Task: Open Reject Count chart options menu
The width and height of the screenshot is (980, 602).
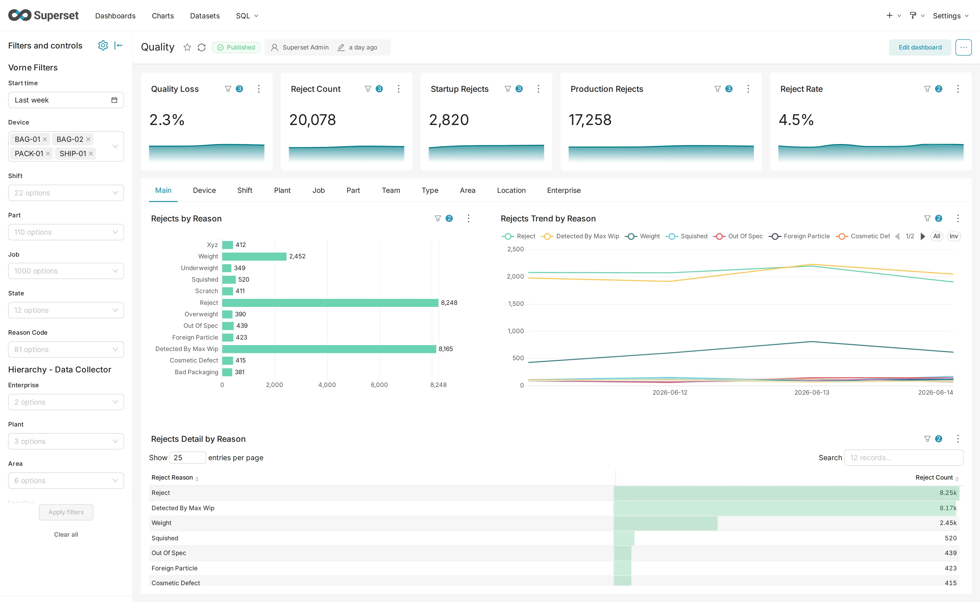Action: point(399,89)
